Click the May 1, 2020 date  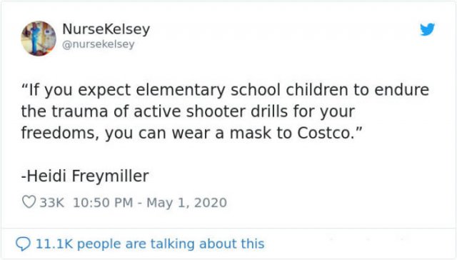186,203
